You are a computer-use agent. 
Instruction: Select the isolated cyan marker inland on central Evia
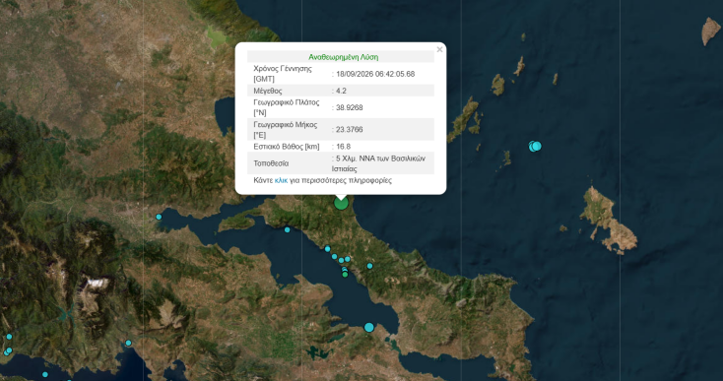click(x=369, y=266)
